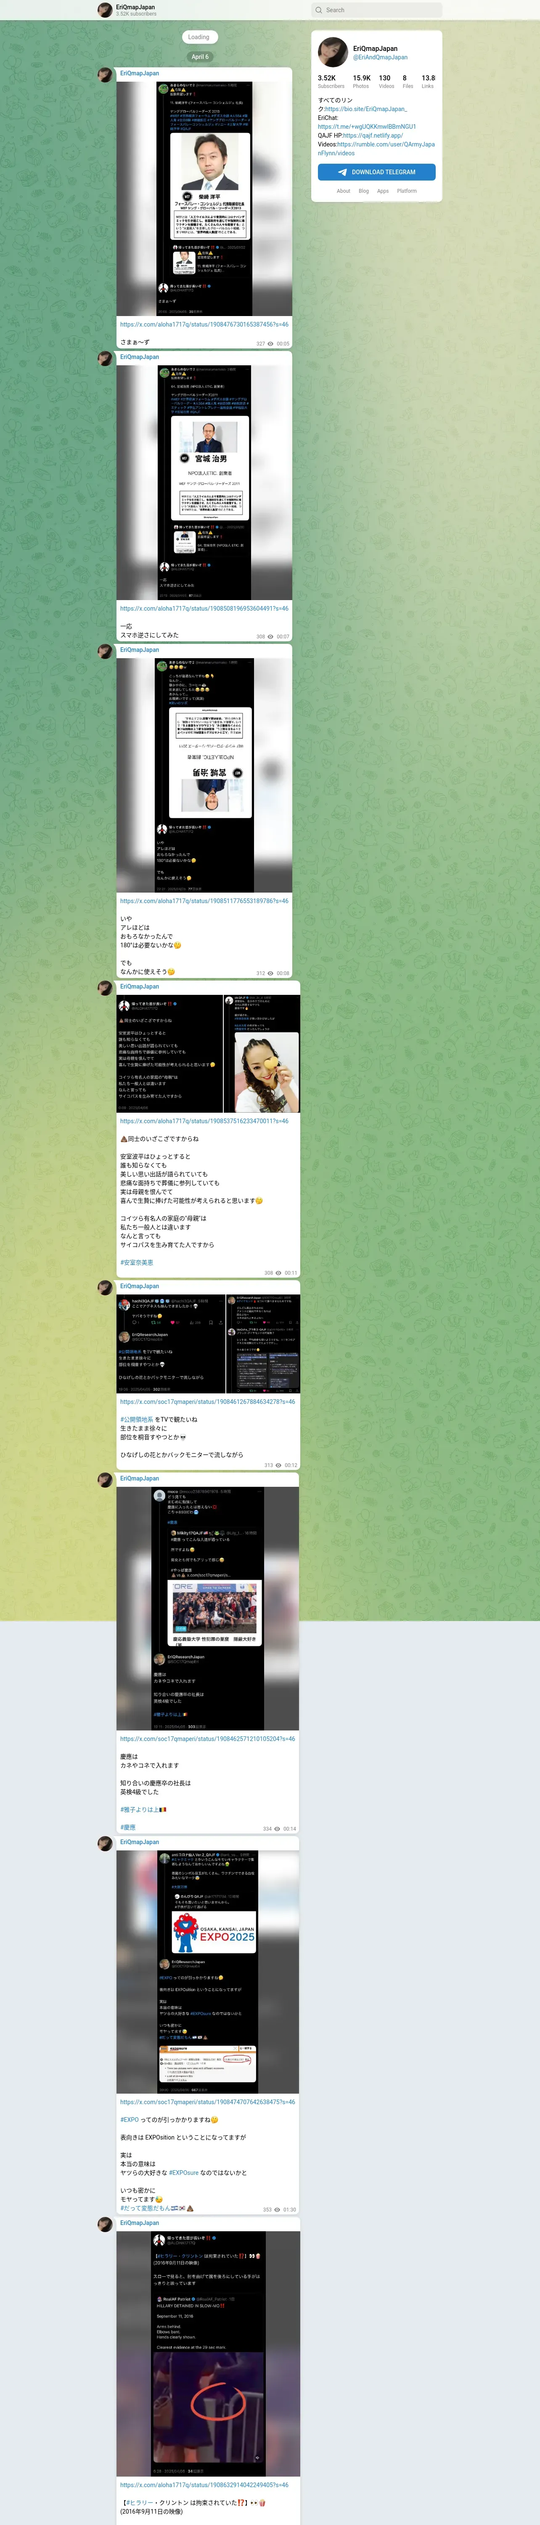This screenshot has width=540, height=2525.
Task: Click the Download Telegram button
Action: click(x=376, y=172)
